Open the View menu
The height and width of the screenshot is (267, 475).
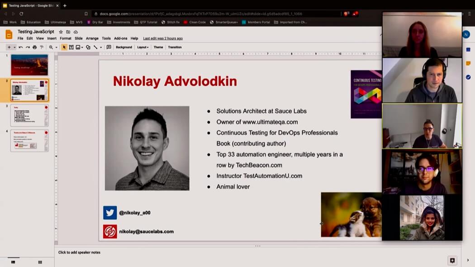coord(40,38)
